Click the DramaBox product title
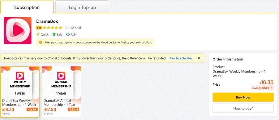Screen dimensions: 279x120 tap(47, 21)
